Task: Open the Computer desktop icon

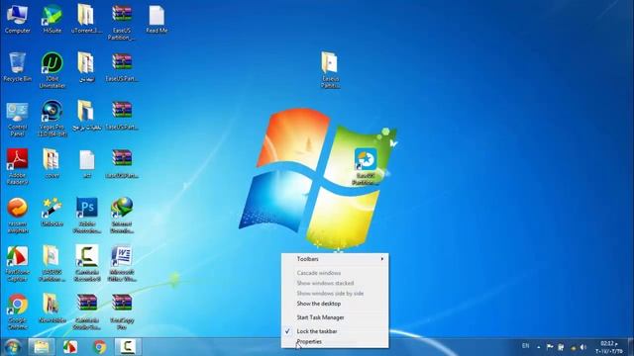Action: [18, 19]
